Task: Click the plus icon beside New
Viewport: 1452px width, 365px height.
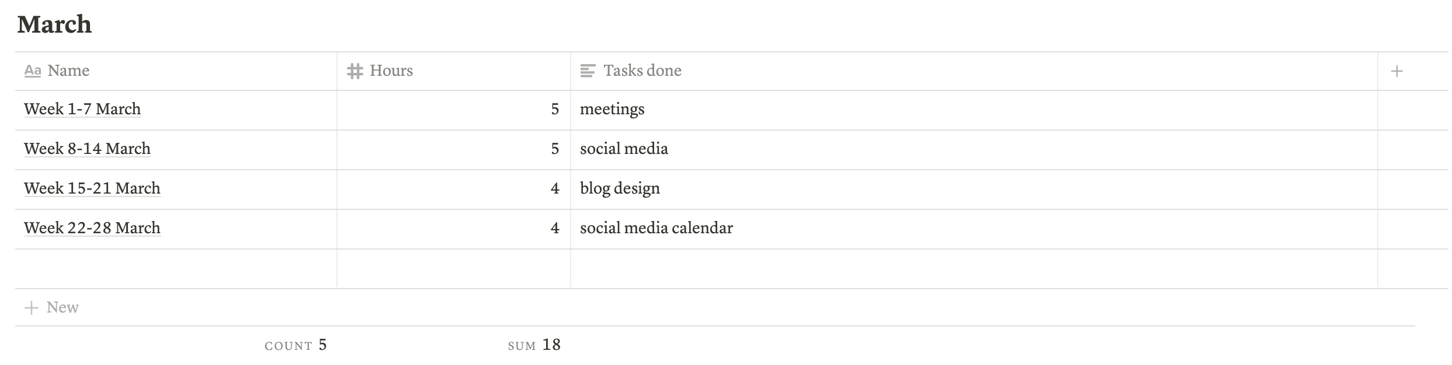Action: click(x=32, y=308)
